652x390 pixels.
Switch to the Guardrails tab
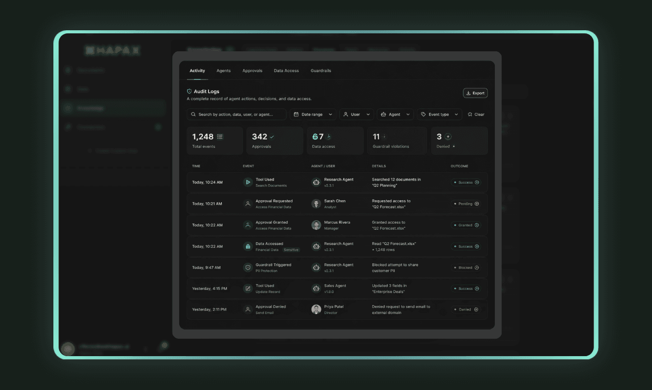pos(320,70)
